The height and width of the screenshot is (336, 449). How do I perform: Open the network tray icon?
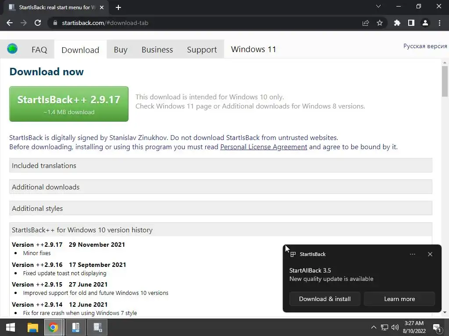coord(384,327)
